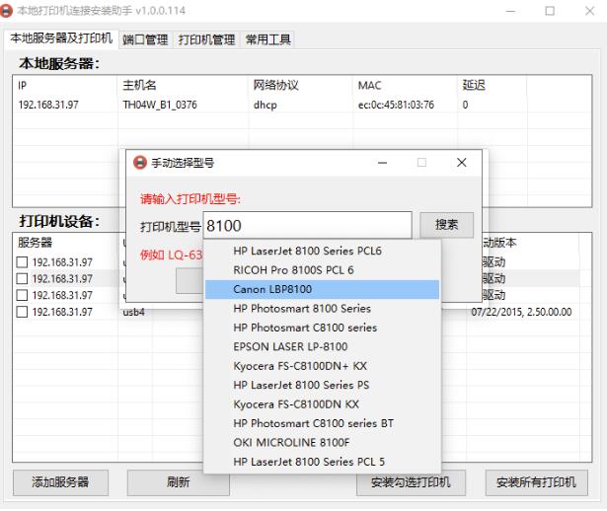Tick the checkbox for the first printer row
607x511 pixels.
(23, 262)
